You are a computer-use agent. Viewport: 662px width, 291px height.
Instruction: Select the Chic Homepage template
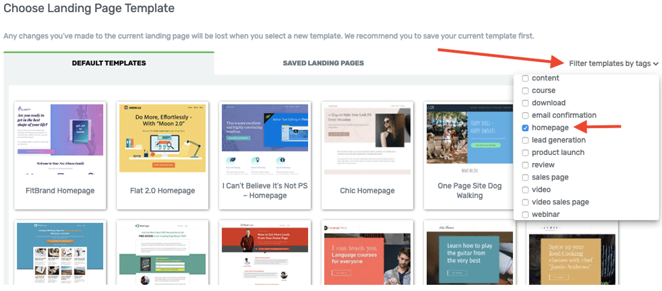click(367, 138)
